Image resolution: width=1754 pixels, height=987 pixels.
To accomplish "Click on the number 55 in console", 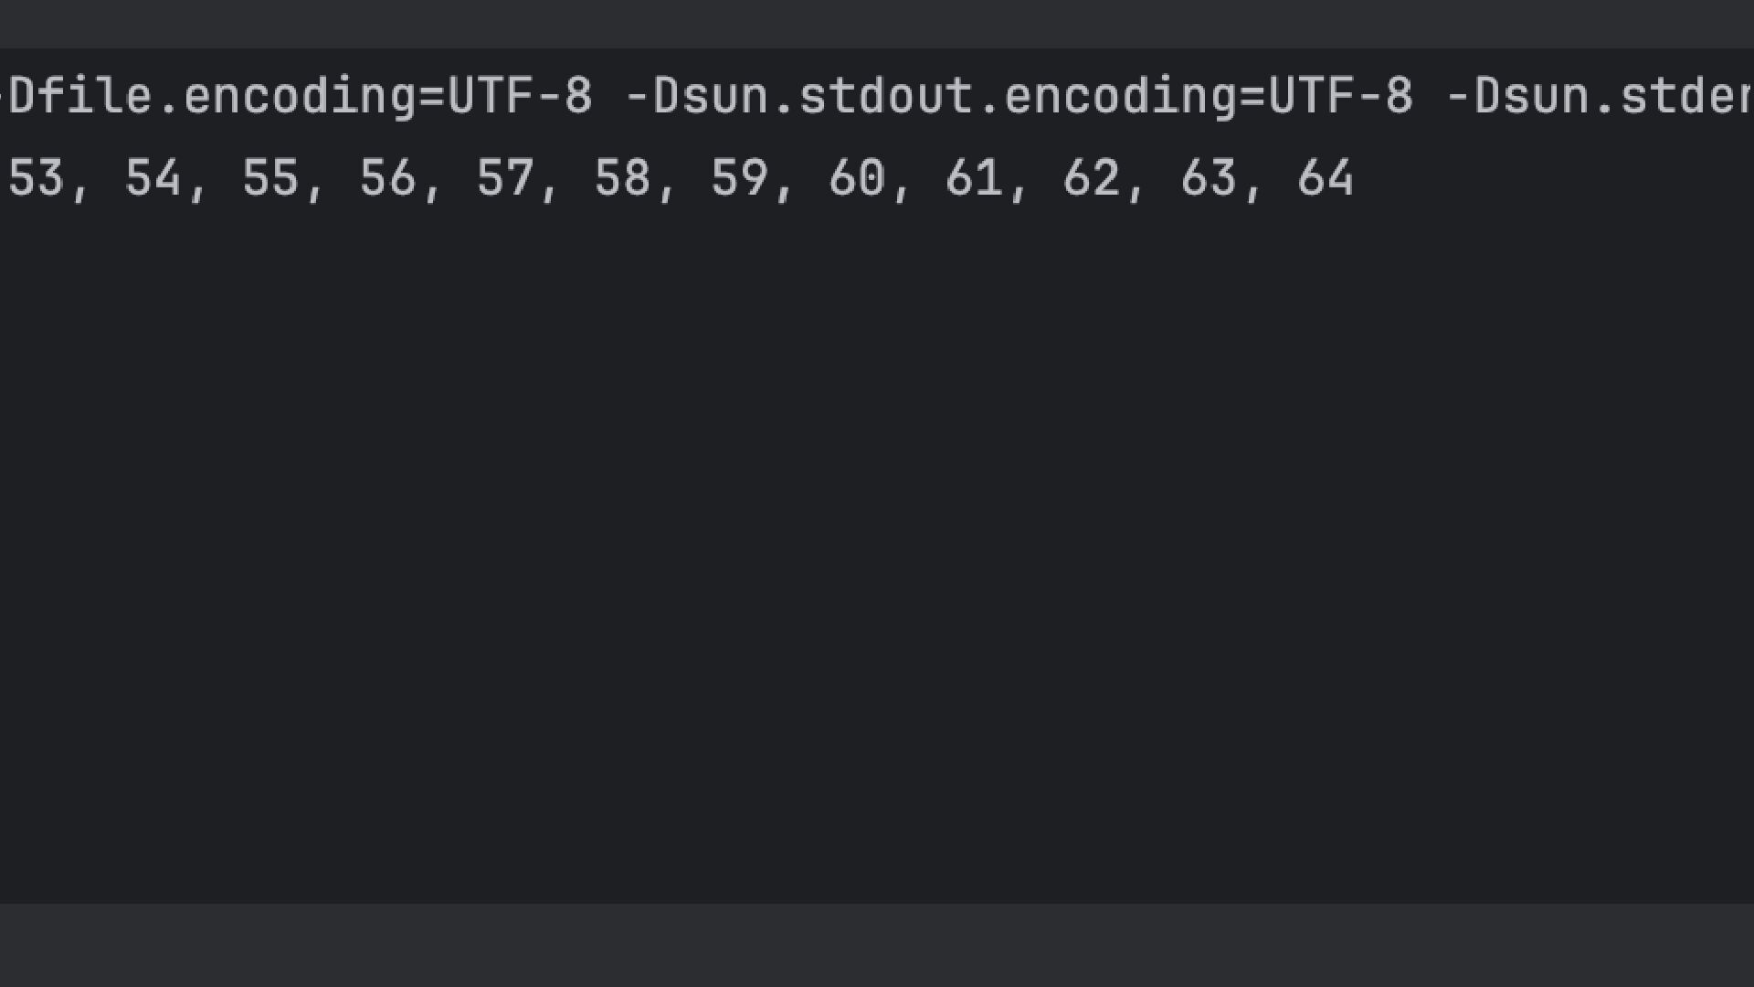I will (x=270, y=178).
